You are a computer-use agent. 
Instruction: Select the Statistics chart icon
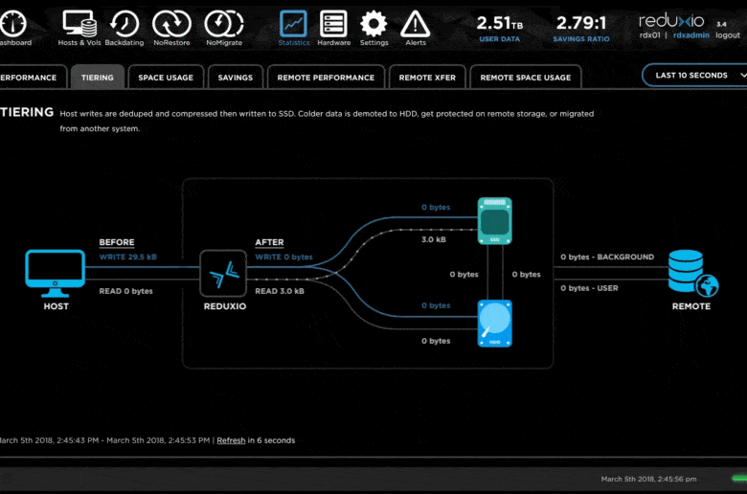point(293,23)
